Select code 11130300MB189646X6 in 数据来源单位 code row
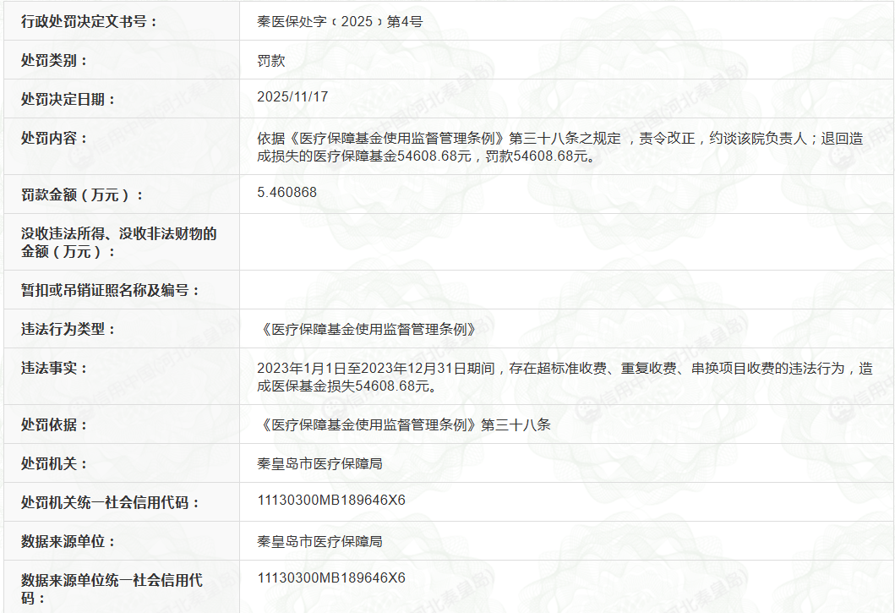The height and width of the screenshot is (613, 895). [331, 577]
